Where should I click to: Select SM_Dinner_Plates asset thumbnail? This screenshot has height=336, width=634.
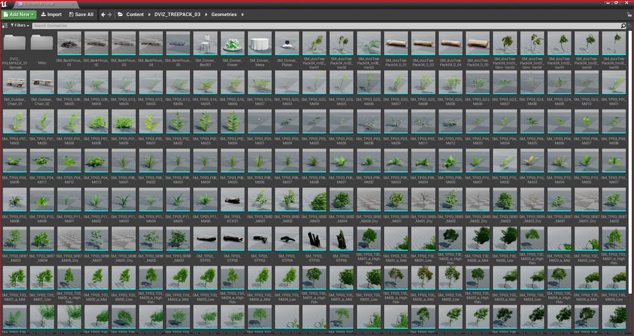pos(287,43)
